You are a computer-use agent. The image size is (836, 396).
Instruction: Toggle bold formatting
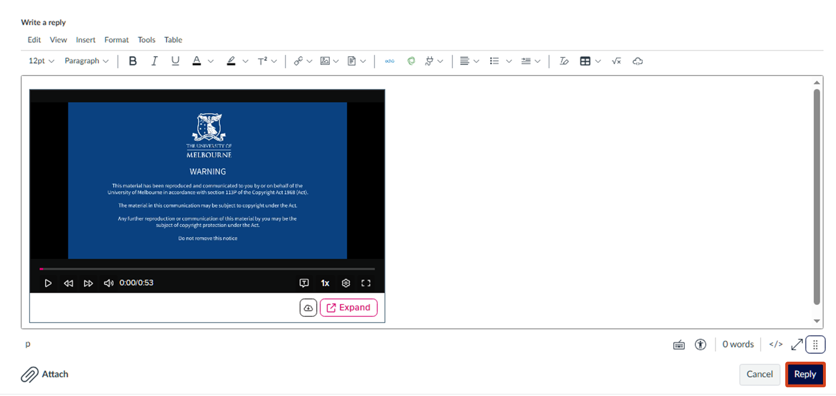click(133, 61)
